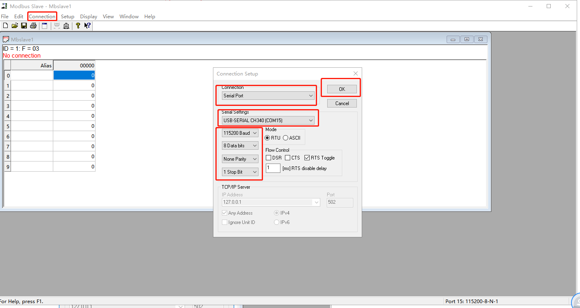
Task: Click the New document toolbar icon
Action: point(5,26)
